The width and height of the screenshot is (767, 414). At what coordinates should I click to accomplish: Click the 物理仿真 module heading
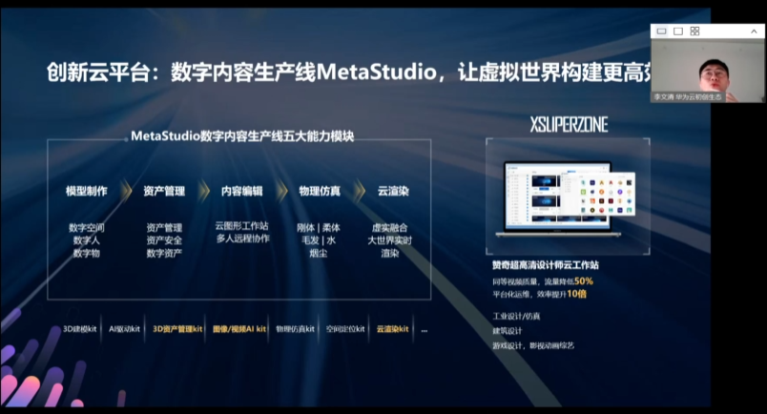tap(320, 191)
